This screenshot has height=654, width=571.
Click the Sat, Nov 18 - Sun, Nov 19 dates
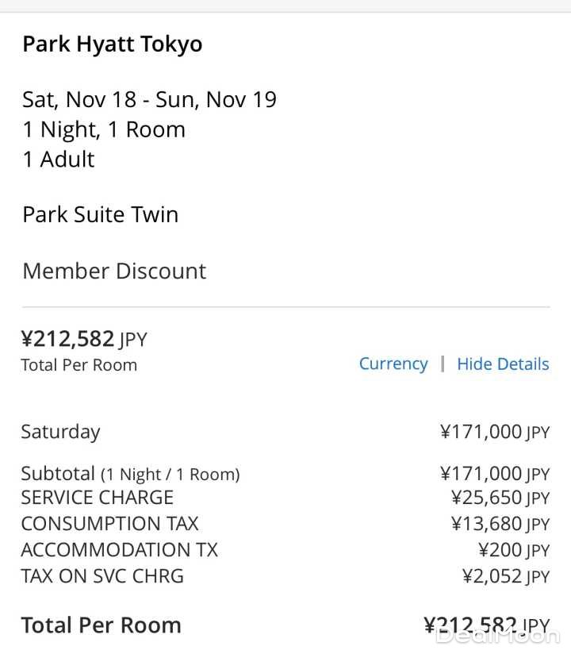(149, 99)
